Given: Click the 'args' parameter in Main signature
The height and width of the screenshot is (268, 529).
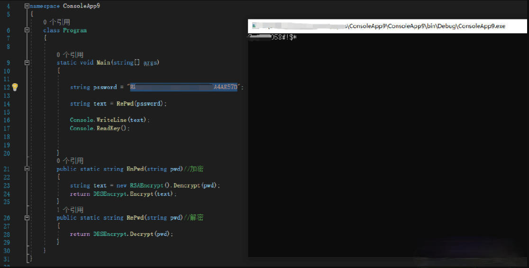Looking at the screenshot, I should [x=150, y=62].
